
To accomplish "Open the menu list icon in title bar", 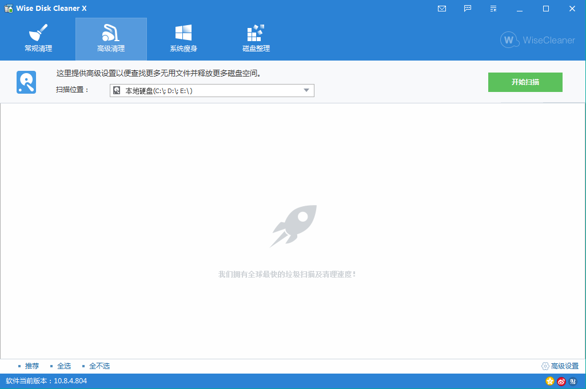I will (x=493, y=9).
